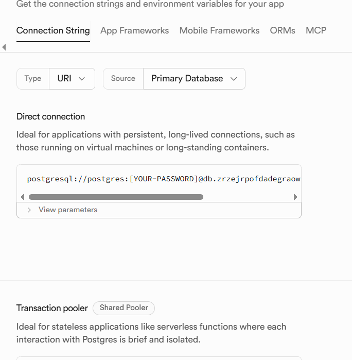Click the scrollbar's left arrow under connection string

22,197
